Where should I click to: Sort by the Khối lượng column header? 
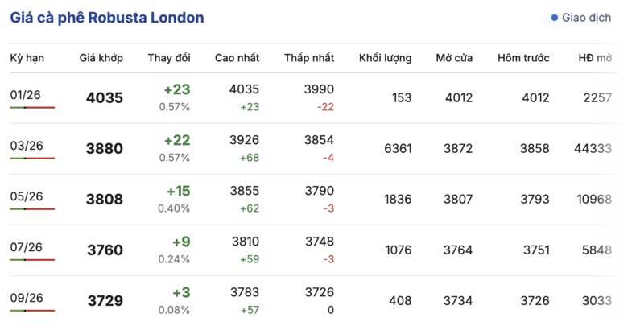tap(385, 58)
